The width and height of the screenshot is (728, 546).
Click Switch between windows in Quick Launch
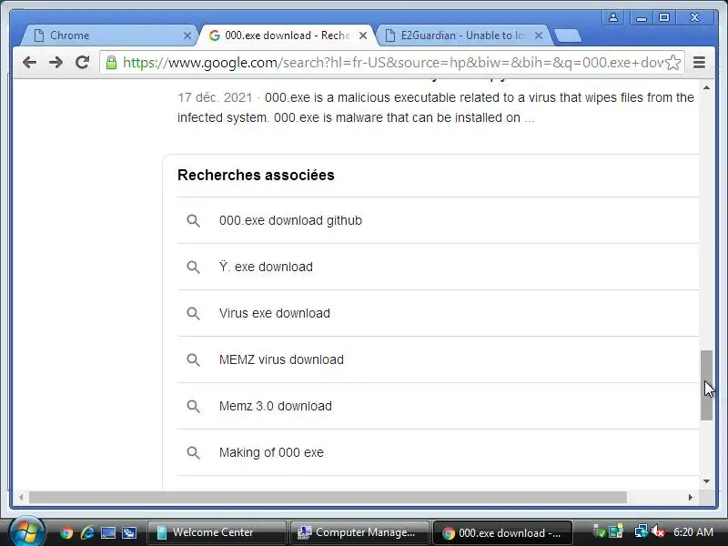(x=129, y=532)
